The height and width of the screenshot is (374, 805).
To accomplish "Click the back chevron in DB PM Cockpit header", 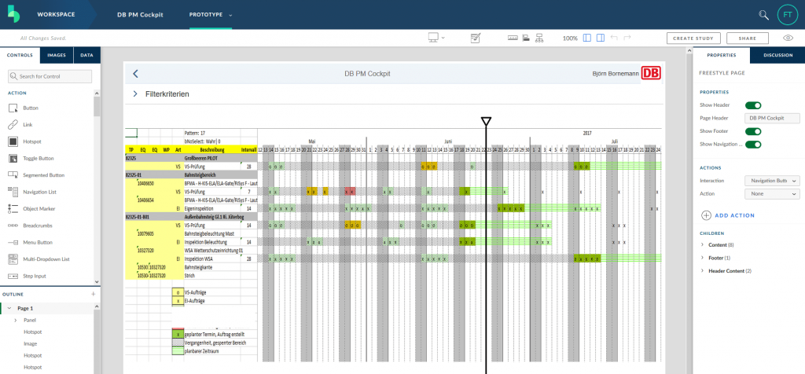I will pyautogui.click(x=135, y=74).
